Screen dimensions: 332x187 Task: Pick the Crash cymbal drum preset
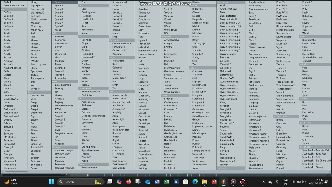[88, 12]
